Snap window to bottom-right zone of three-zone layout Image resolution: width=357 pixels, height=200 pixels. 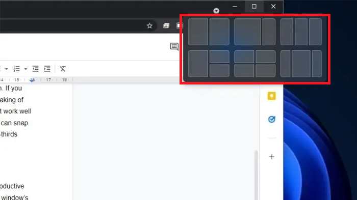click(219, 71)
